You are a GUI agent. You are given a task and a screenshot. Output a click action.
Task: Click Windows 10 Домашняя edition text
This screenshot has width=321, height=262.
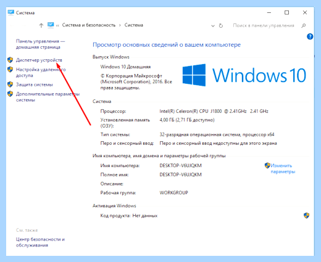[x=125, y=67]
